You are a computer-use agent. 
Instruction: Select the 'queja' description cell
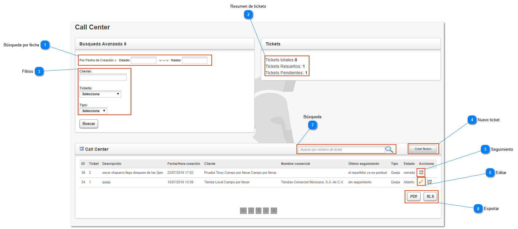[106, 182]
